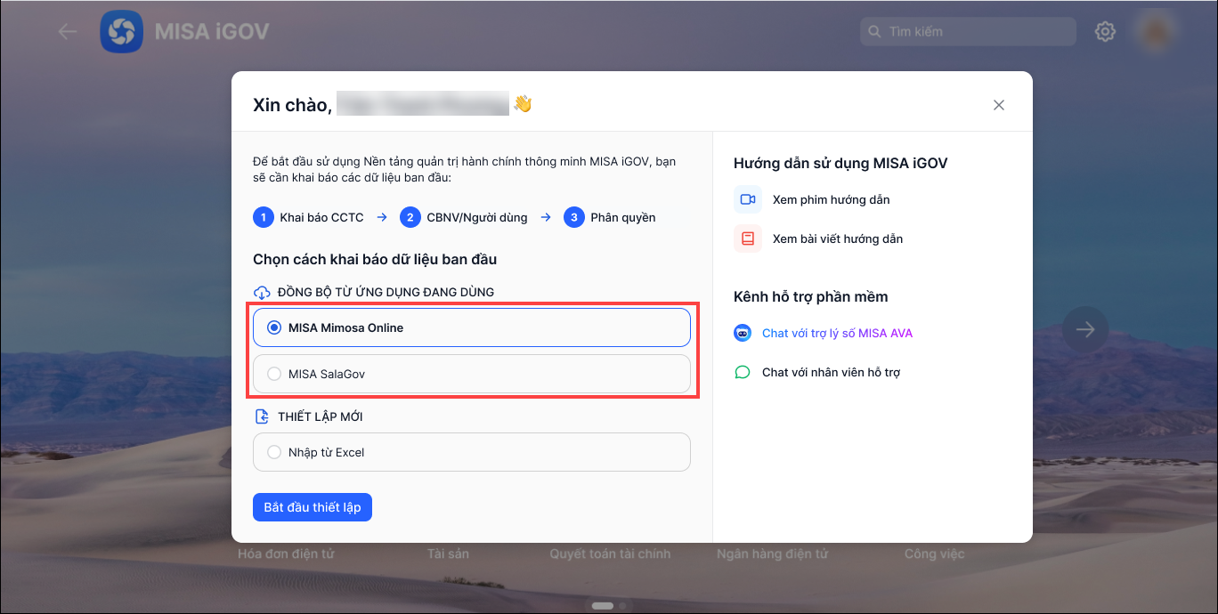Select MISA Mimosa Online radio option
The height and width of the screenshot is (614, 1218).
pos(472,327)
